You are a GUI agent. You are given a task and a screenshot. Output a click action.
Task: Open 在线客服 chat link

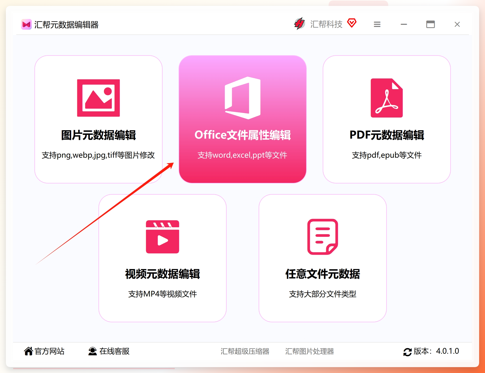pyautogui.click(x=115, y=351)
